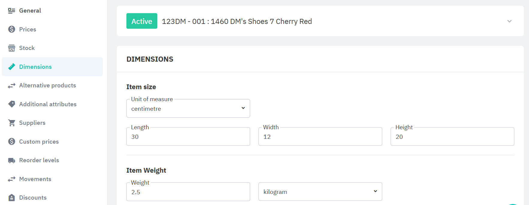Click the Prices dollar icon

click(12, 29)
